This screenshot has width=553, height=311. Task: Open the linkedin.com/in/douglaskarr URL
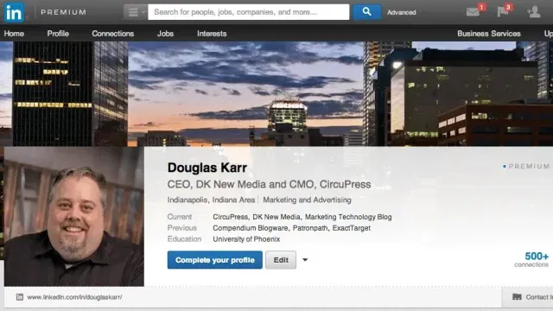pos(75,297)
